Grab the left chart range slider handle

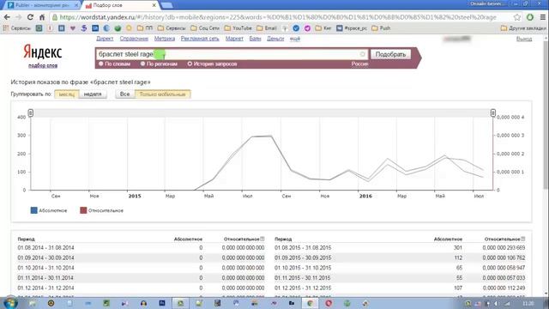(31, 112)
